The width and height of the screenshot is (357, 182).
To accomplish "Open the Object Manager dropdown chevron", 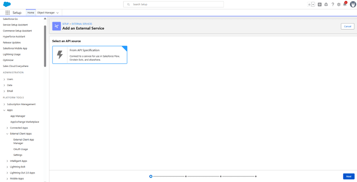I will (x=57, y=13).
